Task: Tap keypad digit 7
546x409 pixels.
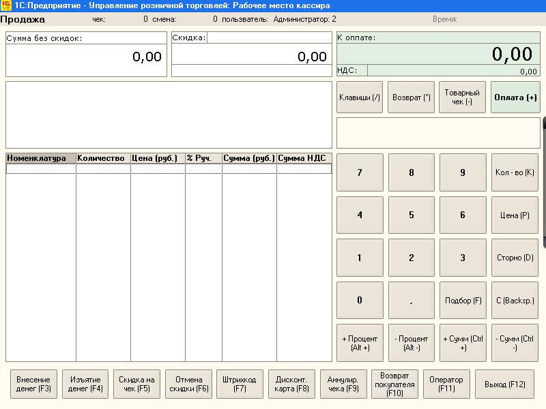Action: coord(360,172)
